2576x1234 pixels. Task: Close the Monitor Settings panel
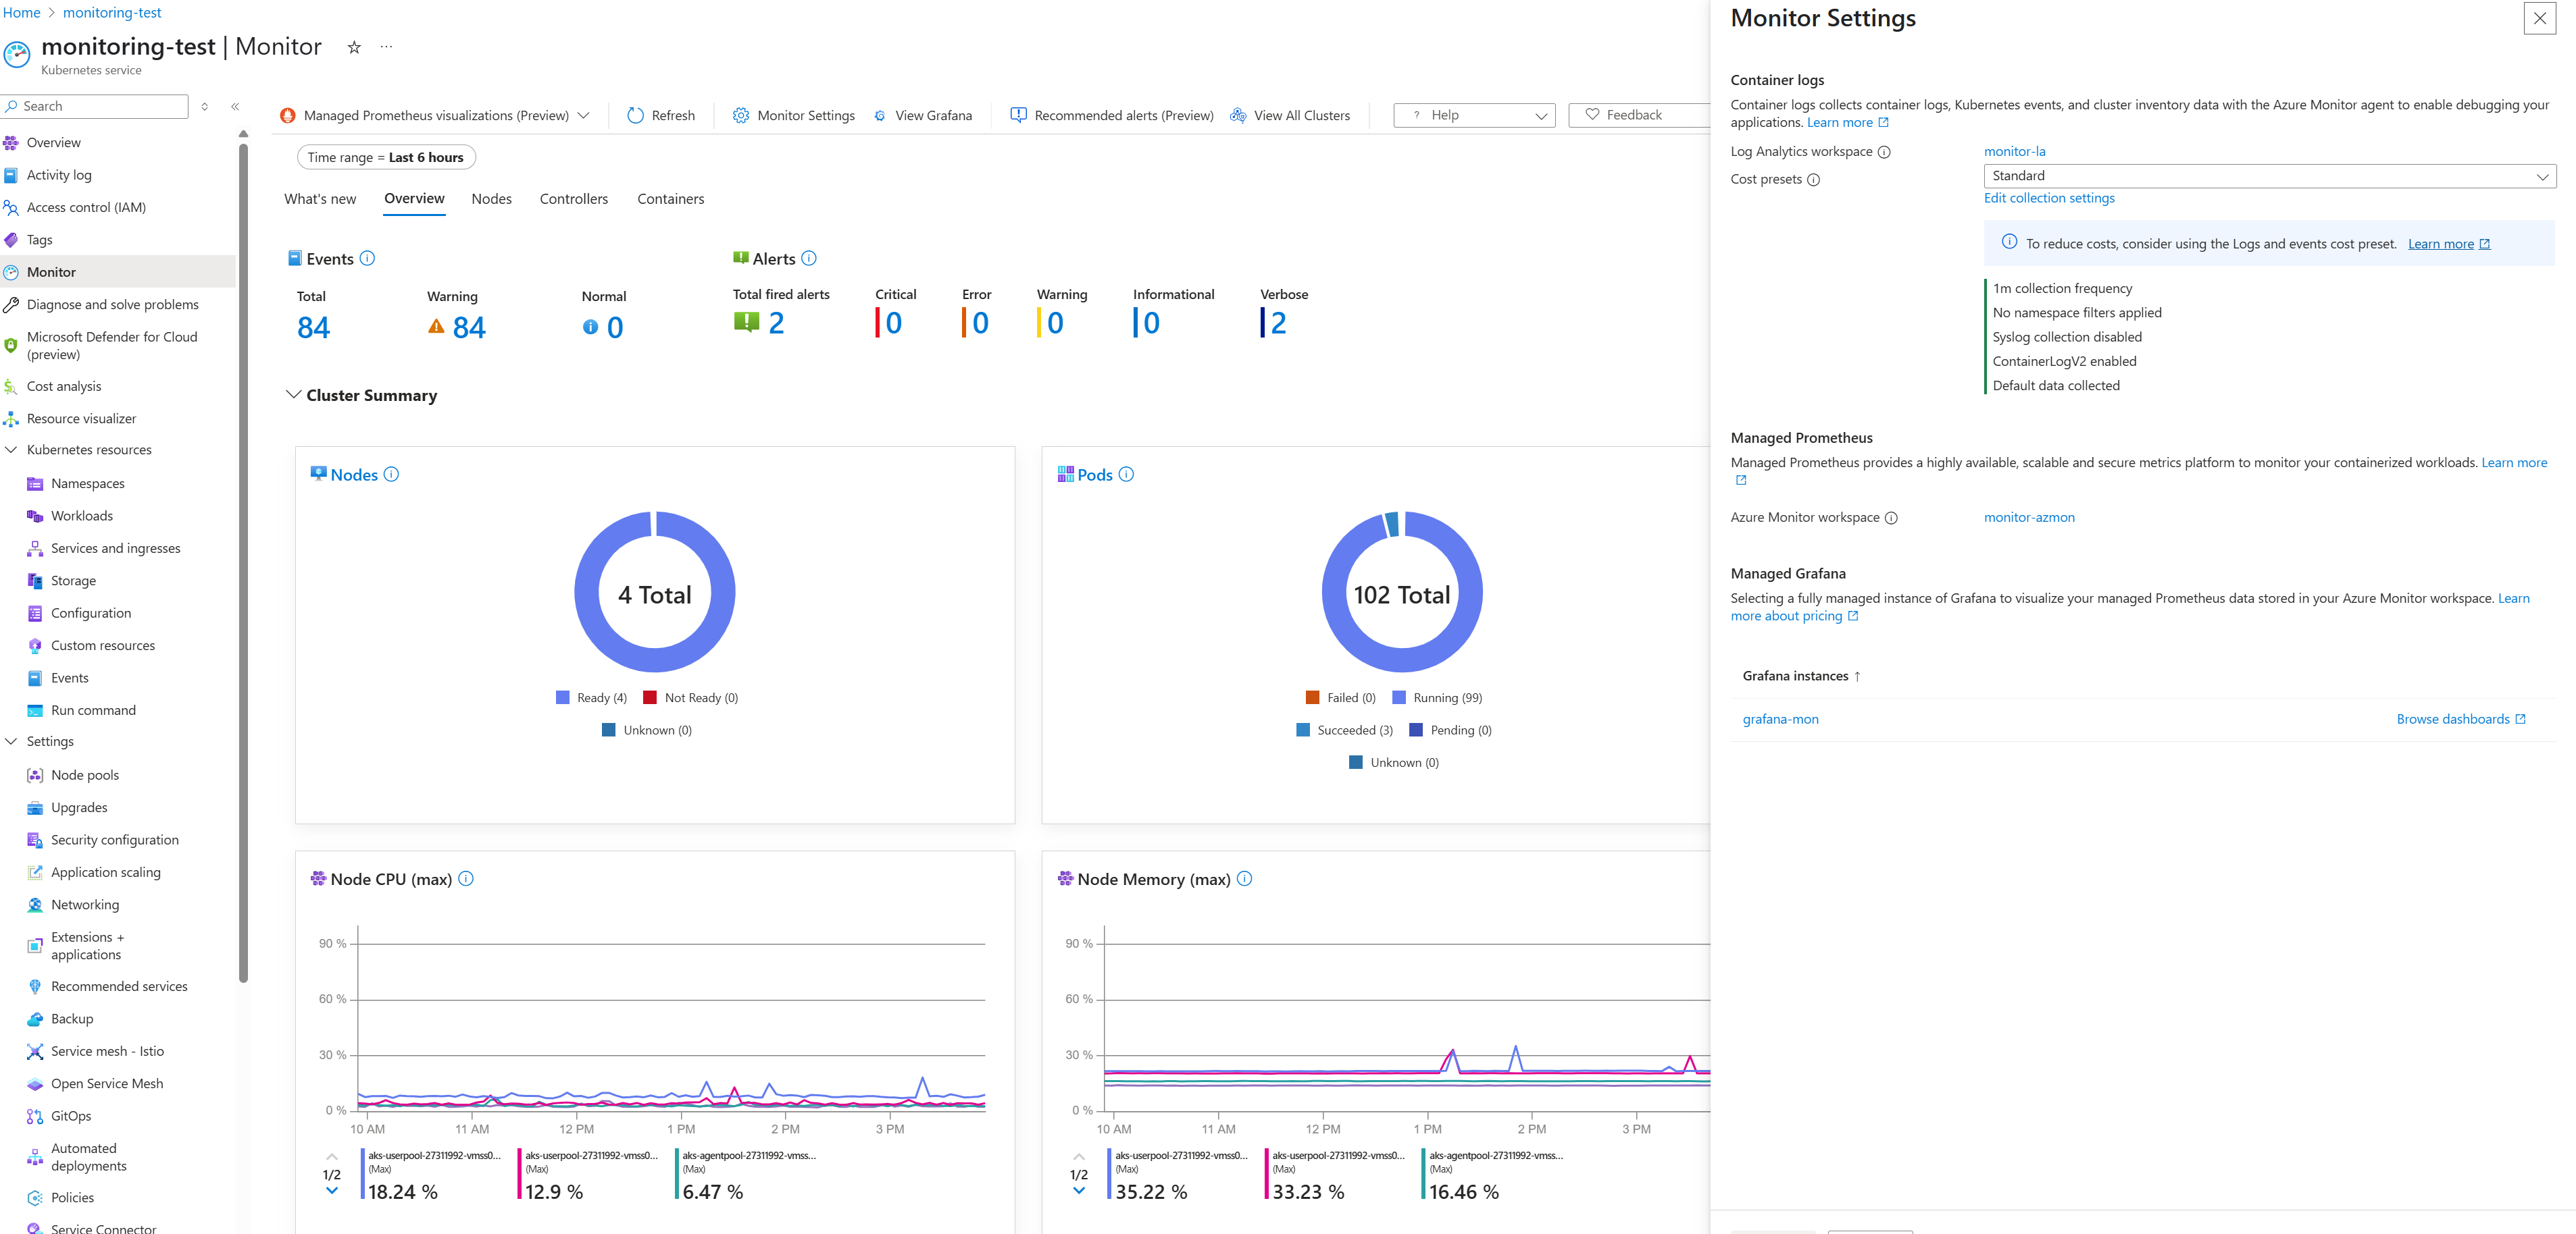click(2539, 18)
